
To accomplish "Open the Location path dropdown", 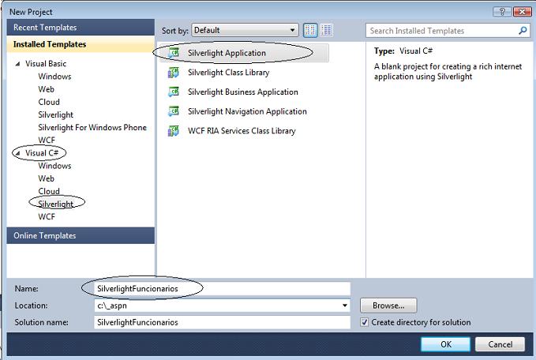I will [x=345, y=306].
